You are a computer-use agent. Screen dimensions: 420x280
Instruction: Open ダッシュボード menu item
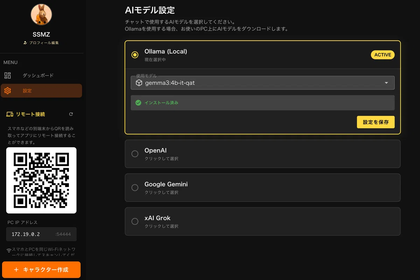click(41, 75)
